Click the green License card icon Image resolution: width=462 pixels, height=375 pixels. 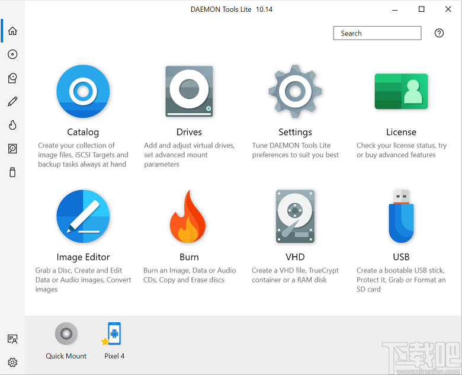[402, 91]
